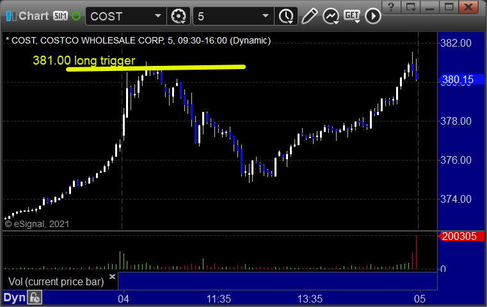Click the window options dropdown button
This screenshot has height=307, width=487.
(x=410, y=7)
